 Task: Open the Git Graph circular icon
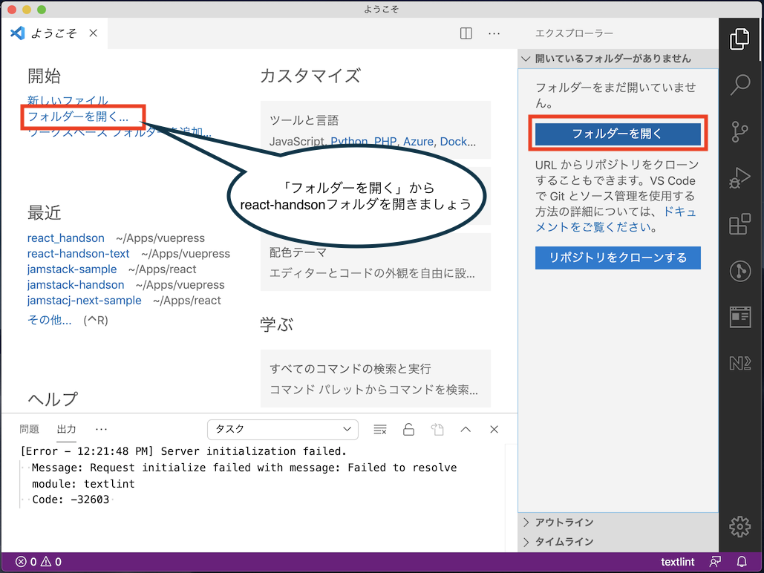[x=739, y=271]
